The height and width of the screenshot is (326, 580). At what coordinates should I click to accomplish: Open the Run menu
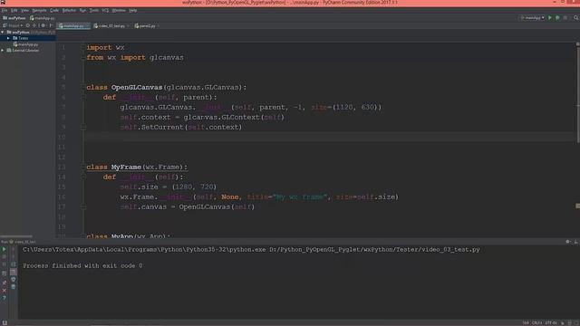pyautogui.click(x=82, y=10)
